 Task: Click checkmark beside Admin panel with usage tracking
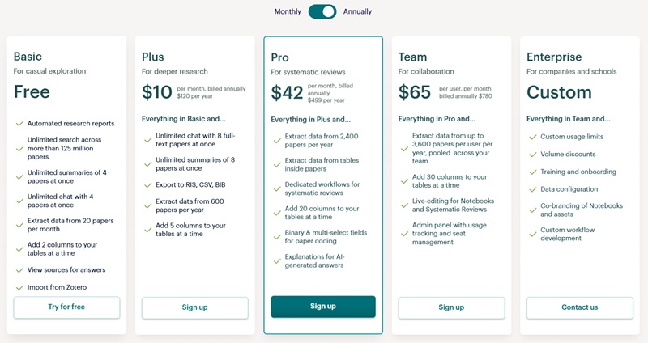pyautogui.click(x=403, y=234)
